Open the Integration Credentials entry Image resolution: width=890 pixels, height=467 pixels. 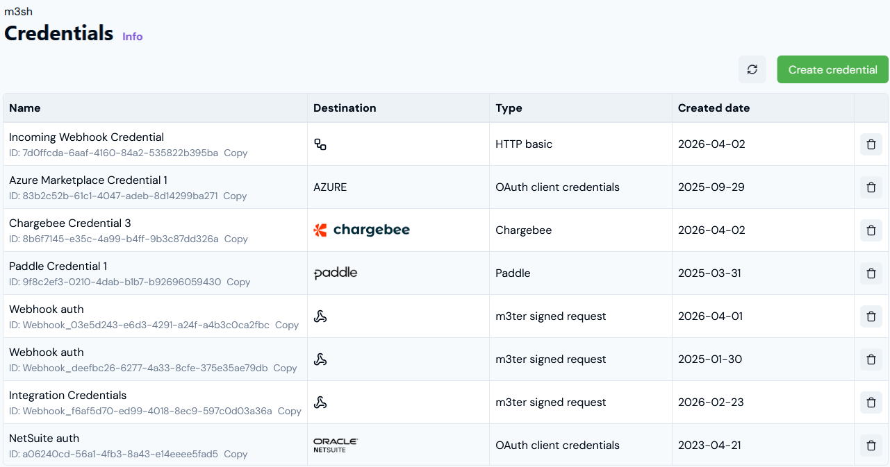tap(68, 396)
